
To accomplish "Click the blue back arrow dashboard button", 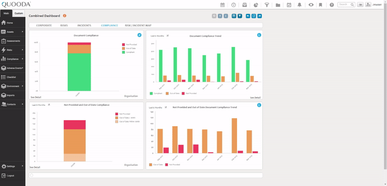I will click(248, 16).
